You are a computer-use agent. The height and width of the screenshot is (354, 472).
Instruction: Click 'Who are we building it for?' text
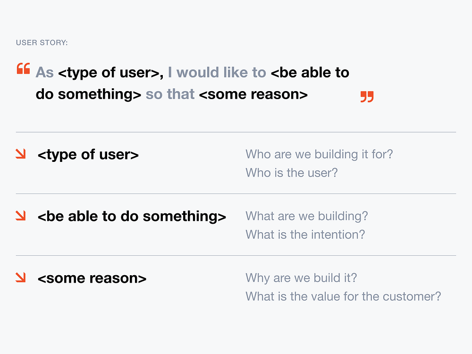pos(320,154)
